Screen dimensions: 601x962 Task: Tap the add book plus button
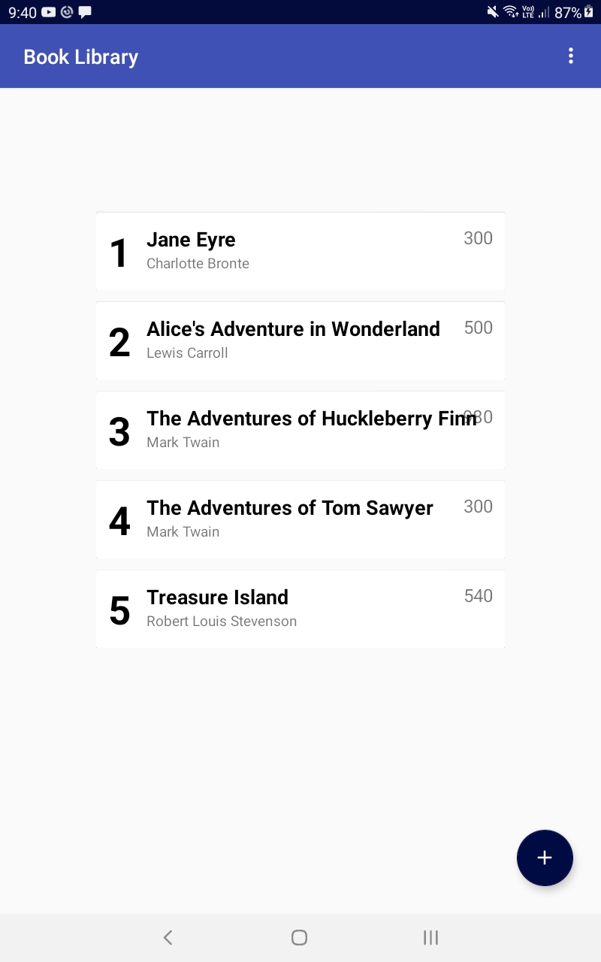[545, 858]
